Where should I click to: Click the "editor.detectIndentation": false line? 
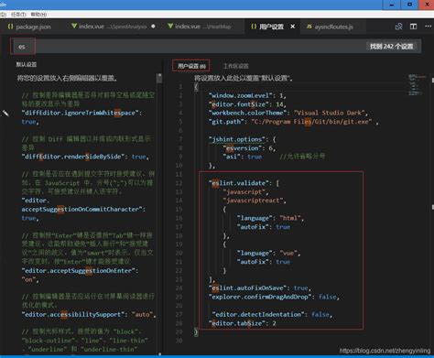tap(272, 314)
